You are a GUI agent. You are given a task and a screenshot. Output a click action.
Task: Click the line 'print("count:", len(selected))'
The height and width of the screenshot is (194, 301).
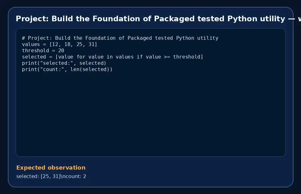click(67, 69)
